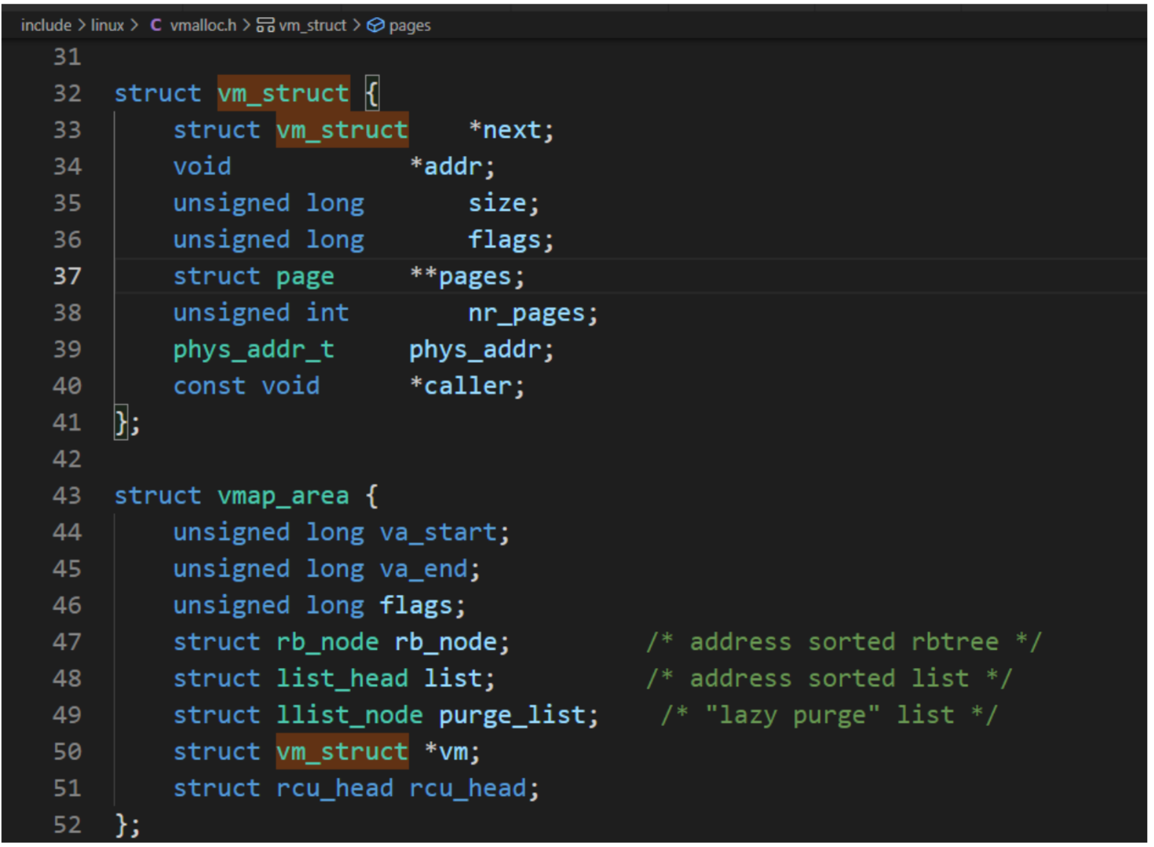Click the vm_struct reference on line 50
The height and width of the screenshot is (847, 1154).
coord(342,751)
